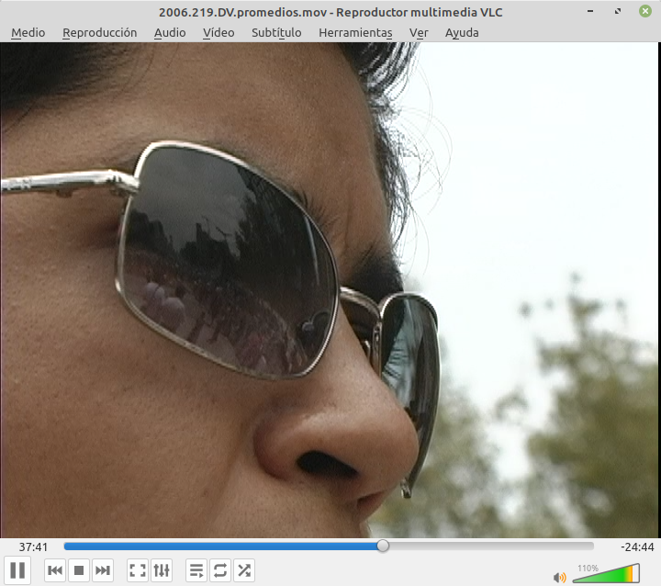The height and width of the screenshot is (586, 661).
Task: Jump to the previous media item
Action: [55, 570]
